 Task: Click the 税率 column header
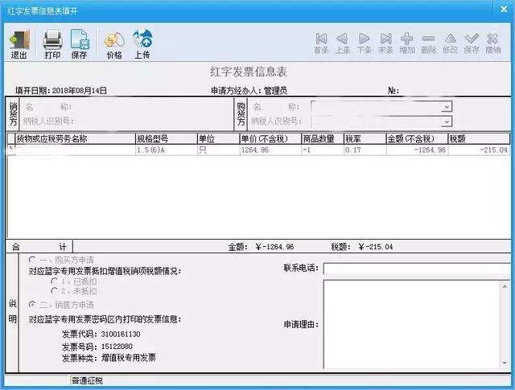[365, 138]
